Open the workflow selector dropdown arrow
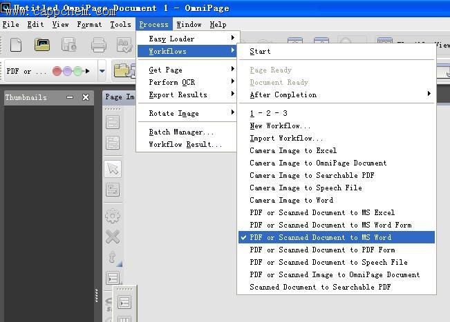The width and height of the screenshot is (450, 322). (102, 70)
